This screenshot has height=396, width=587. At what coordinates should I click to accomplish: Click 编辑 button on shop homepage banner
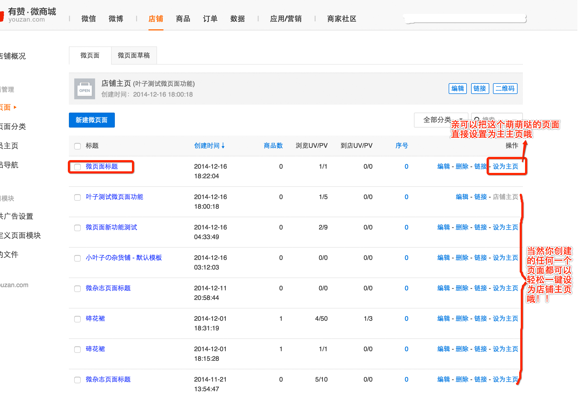coord(457,88)
